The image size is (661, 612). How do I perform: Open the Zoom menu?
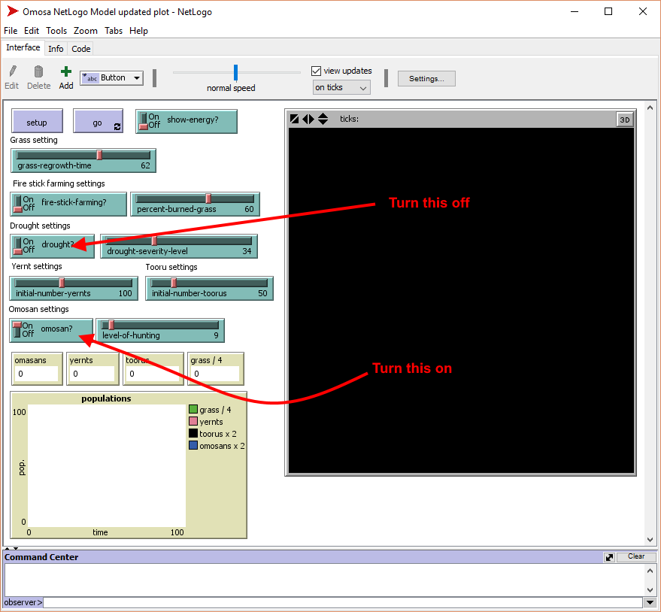(x=86, y=31)
